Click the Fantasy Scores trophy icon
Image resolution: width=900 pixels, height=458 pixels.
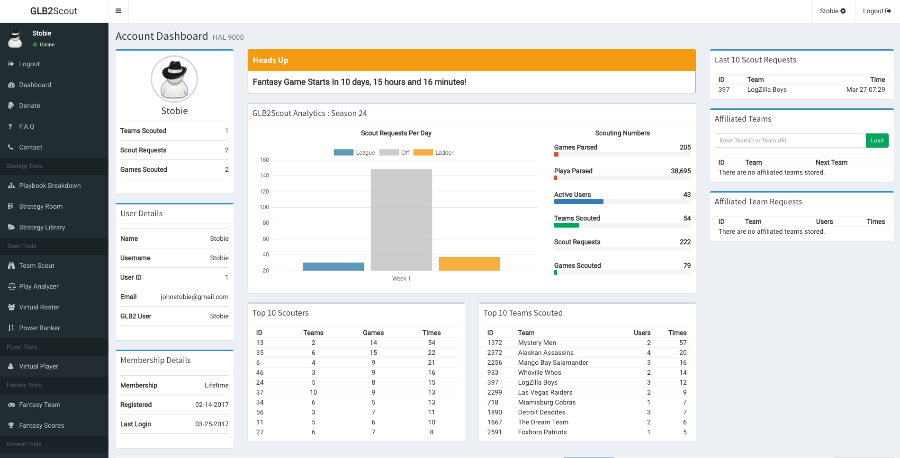11,425
